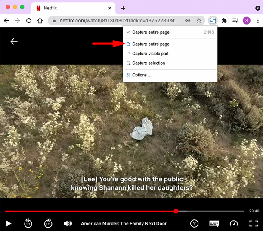263x231 pixels.
Task: Toggle mute with the volume icon
Action: point(68,223)
